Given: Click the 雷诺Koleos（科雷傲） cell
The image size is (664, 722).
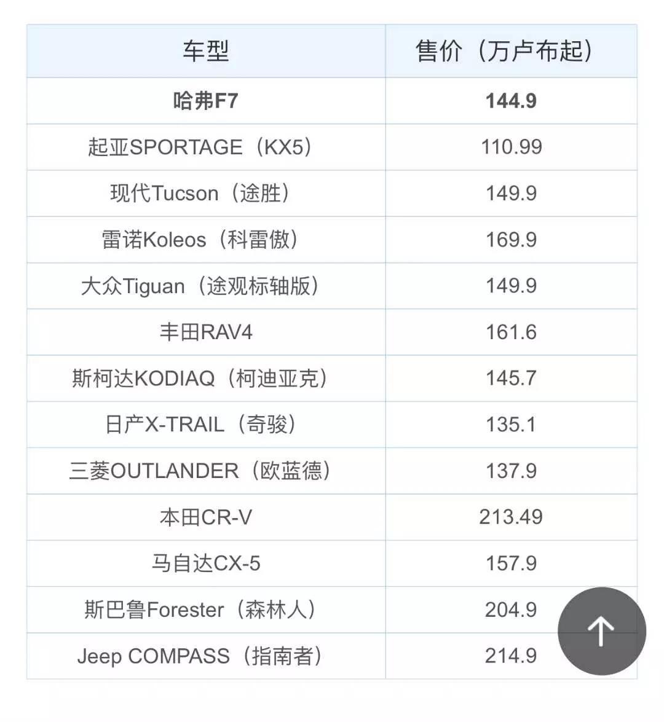Looking at the screenshot, I should pyautogui.click(x=206, y=240).
